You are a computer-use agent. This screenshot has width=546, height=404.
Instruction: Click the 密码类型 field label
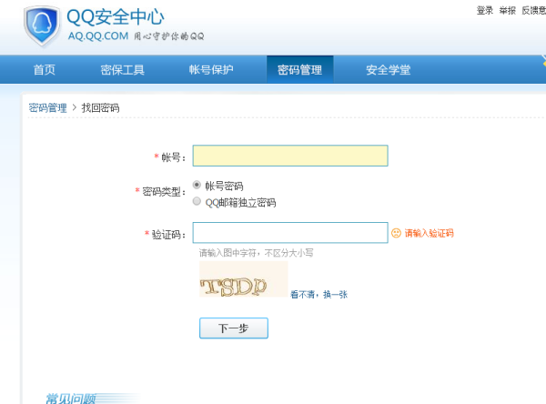[161, 192]
